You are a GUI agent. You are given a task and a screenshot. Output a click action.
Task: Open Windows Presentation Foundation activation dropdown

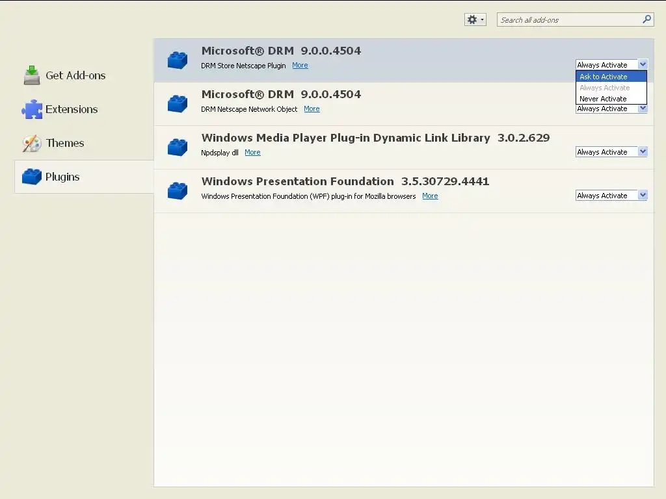click(611, 196)
